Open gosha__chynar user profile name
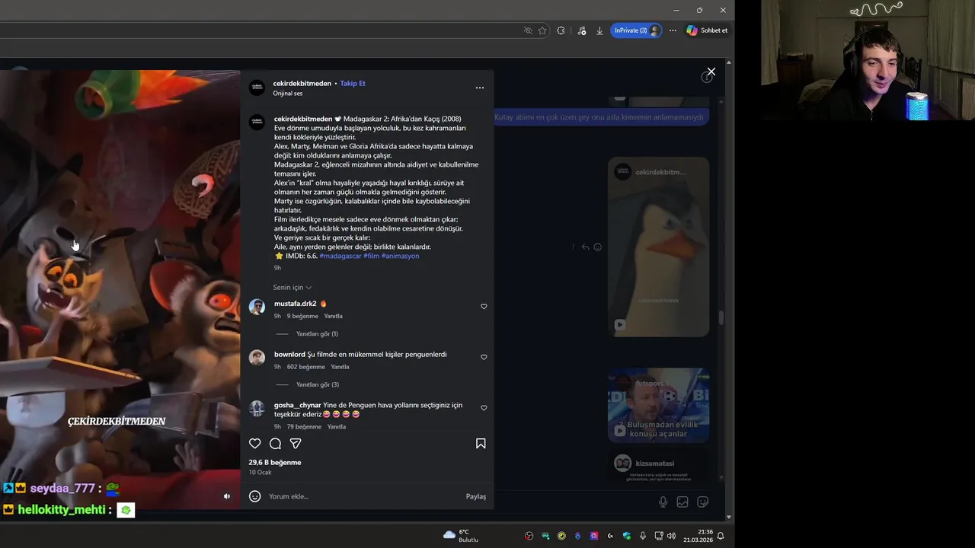 click(298, 405)
